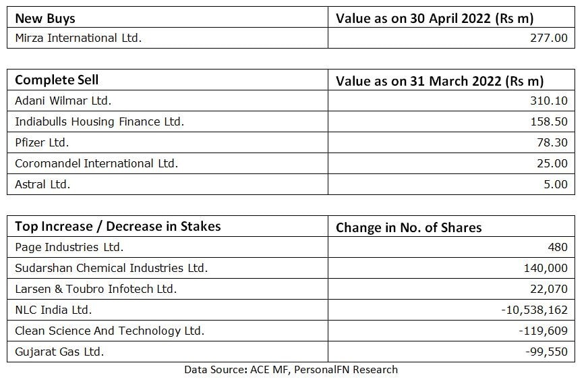Select Larsen & Toubro Infotech Ltd.
This screenshot has height=386, width=588.
(95, 289)
